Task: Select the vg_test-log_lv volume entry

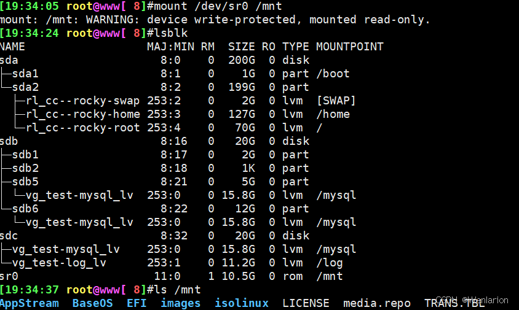Action: point(59,263)
